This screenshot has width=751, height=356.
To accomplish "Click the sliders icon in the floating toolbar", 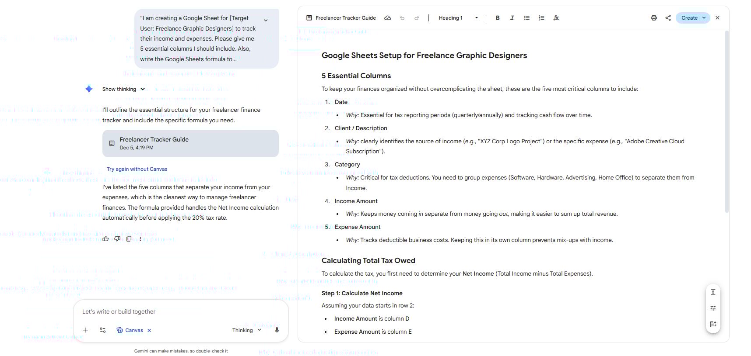I will click(x=713, y=308).
